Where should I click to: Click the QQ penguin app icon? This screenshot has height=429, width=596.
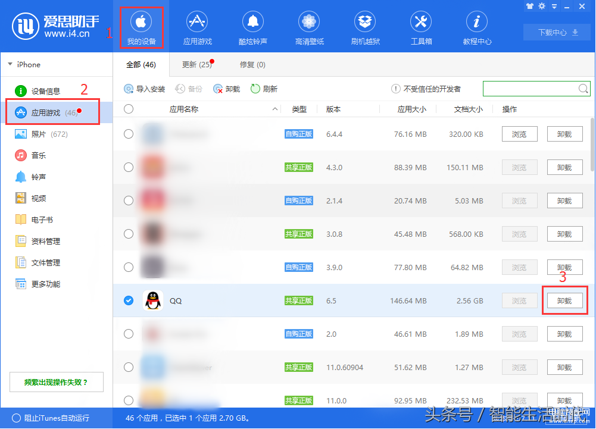[153, 300]
